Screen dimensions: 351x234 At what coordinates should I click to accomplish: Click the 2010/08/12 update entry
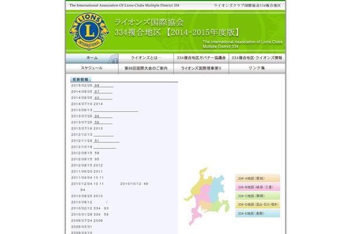(90, 202)
